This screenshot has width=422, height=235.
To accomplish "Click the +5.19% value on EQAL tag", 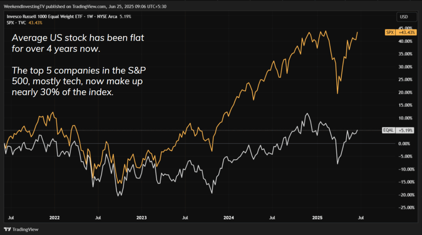I will click(x=406, y=130).
